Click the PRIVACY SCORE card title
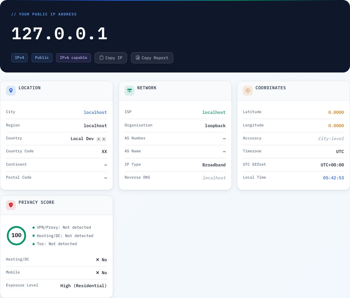The image size is (350, 298). tap(36, 202)
